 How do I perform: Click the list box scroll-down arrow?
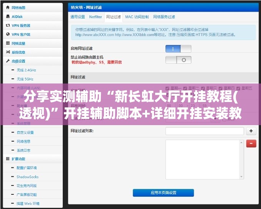pyautogui.click(x=241, y=177)
